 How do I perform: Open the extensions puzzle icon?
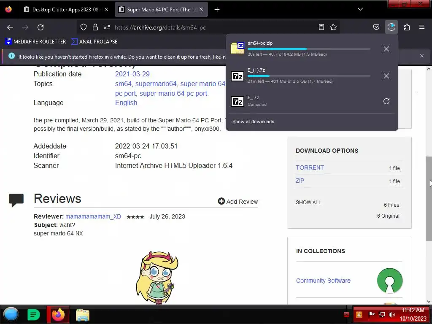tap(407, 27)
